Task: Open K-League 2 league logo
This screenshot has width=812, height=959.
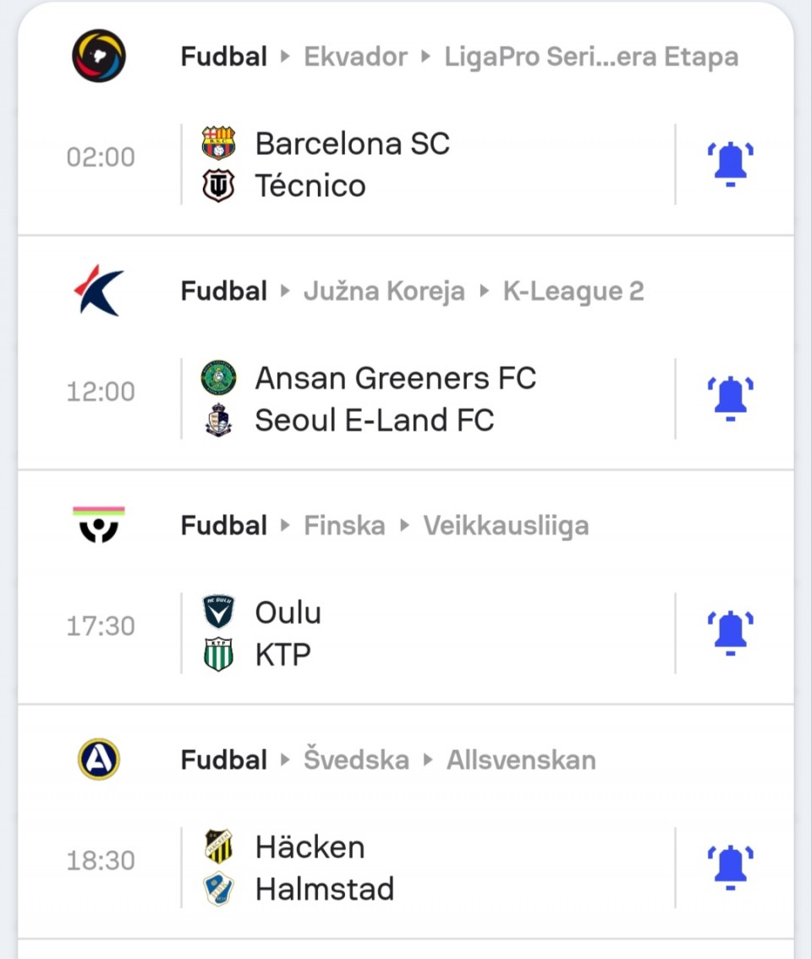Action: (x=99, y=291)
